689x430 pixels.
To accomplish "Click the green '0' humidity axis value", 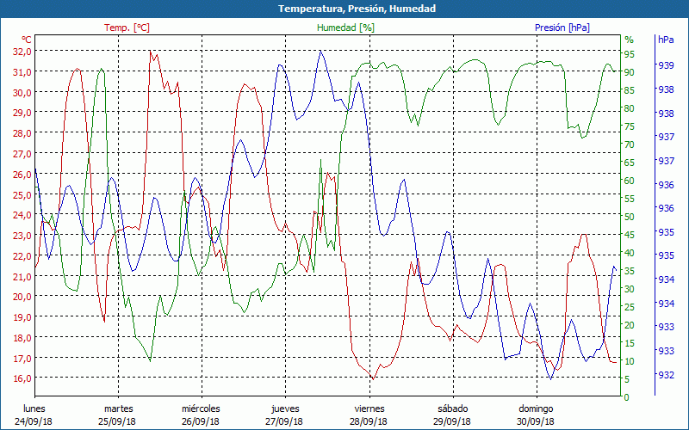I will [627, 397].
